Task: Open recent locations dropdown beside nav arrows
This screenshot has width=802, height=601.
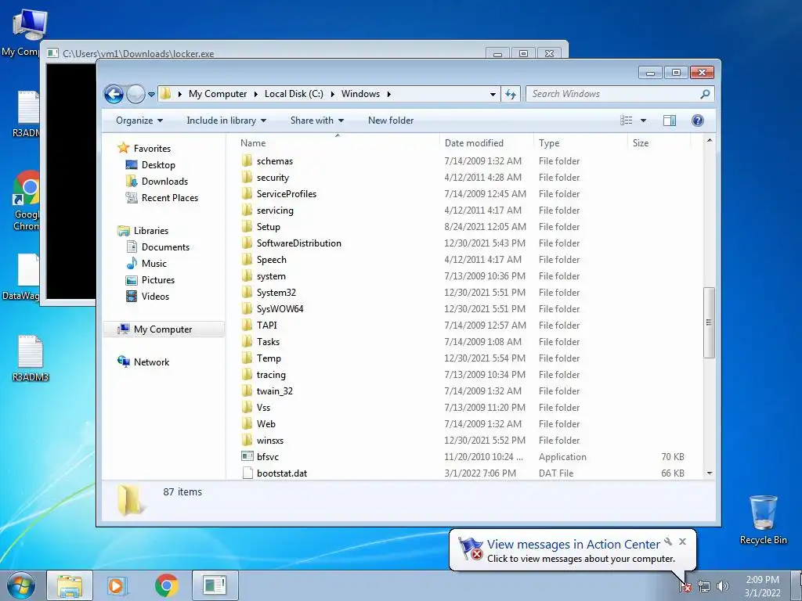Action: point(151,95)
